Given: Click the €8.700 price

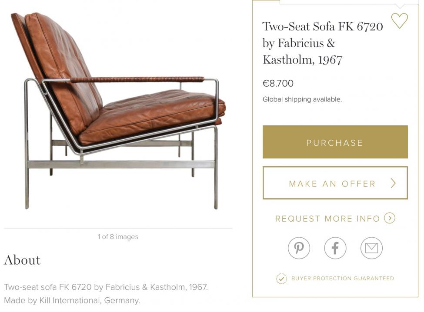Looking at the screenshot, I should click(x=278, y=83).
